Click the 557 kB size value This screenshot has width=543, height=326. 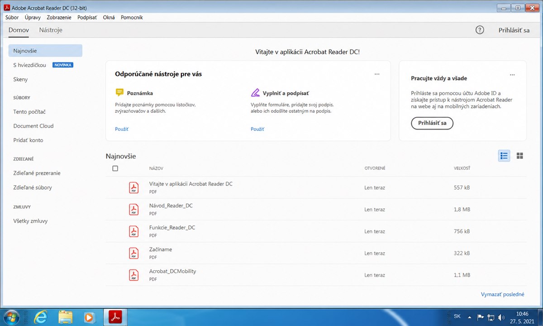pos(462,187)
